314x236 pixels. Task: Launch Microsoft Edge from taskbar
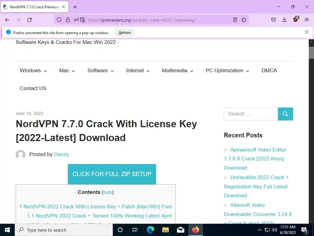pyautogui.click(x=150, y=230)
